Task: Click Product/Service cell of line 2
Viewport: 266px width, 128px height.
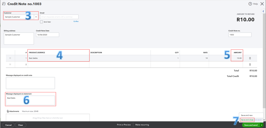Action: pos(59,64)
